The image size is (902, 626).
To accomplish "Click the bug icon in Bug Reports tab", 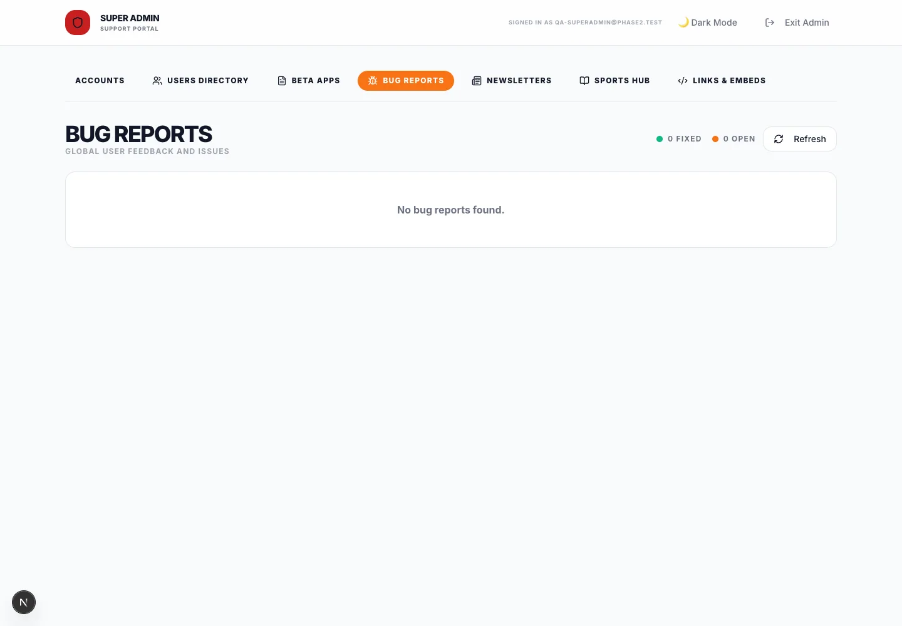I will click(373, 81).
